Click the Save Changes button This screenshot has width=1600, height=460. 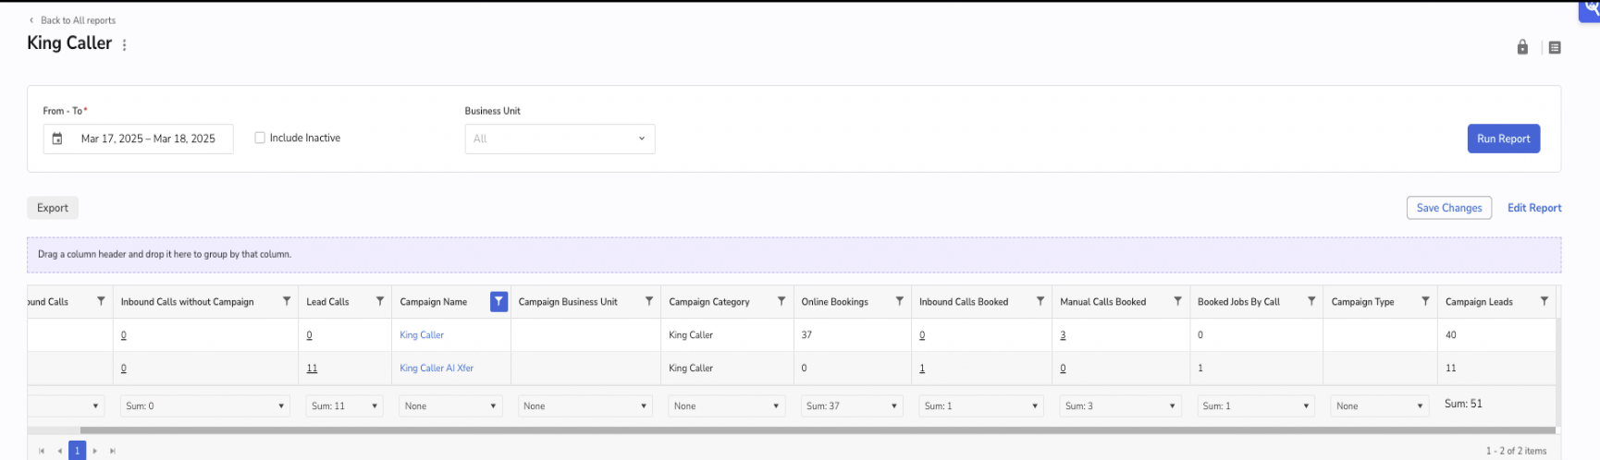point(1449,208)
